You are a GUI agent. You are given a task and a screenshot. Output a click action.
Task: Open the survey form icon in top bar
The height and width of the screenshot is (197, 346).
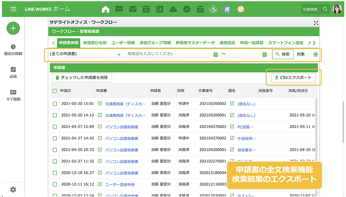[200, 9]
